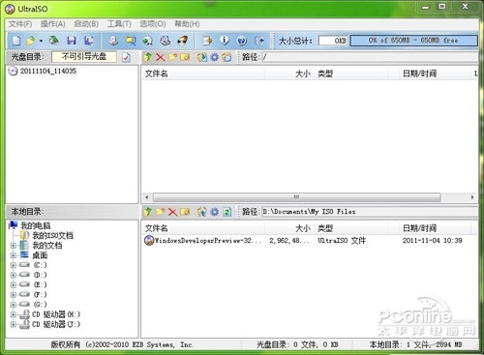Click the Open file folder icon
Screen dimensions: 484x355
point(31,41)
